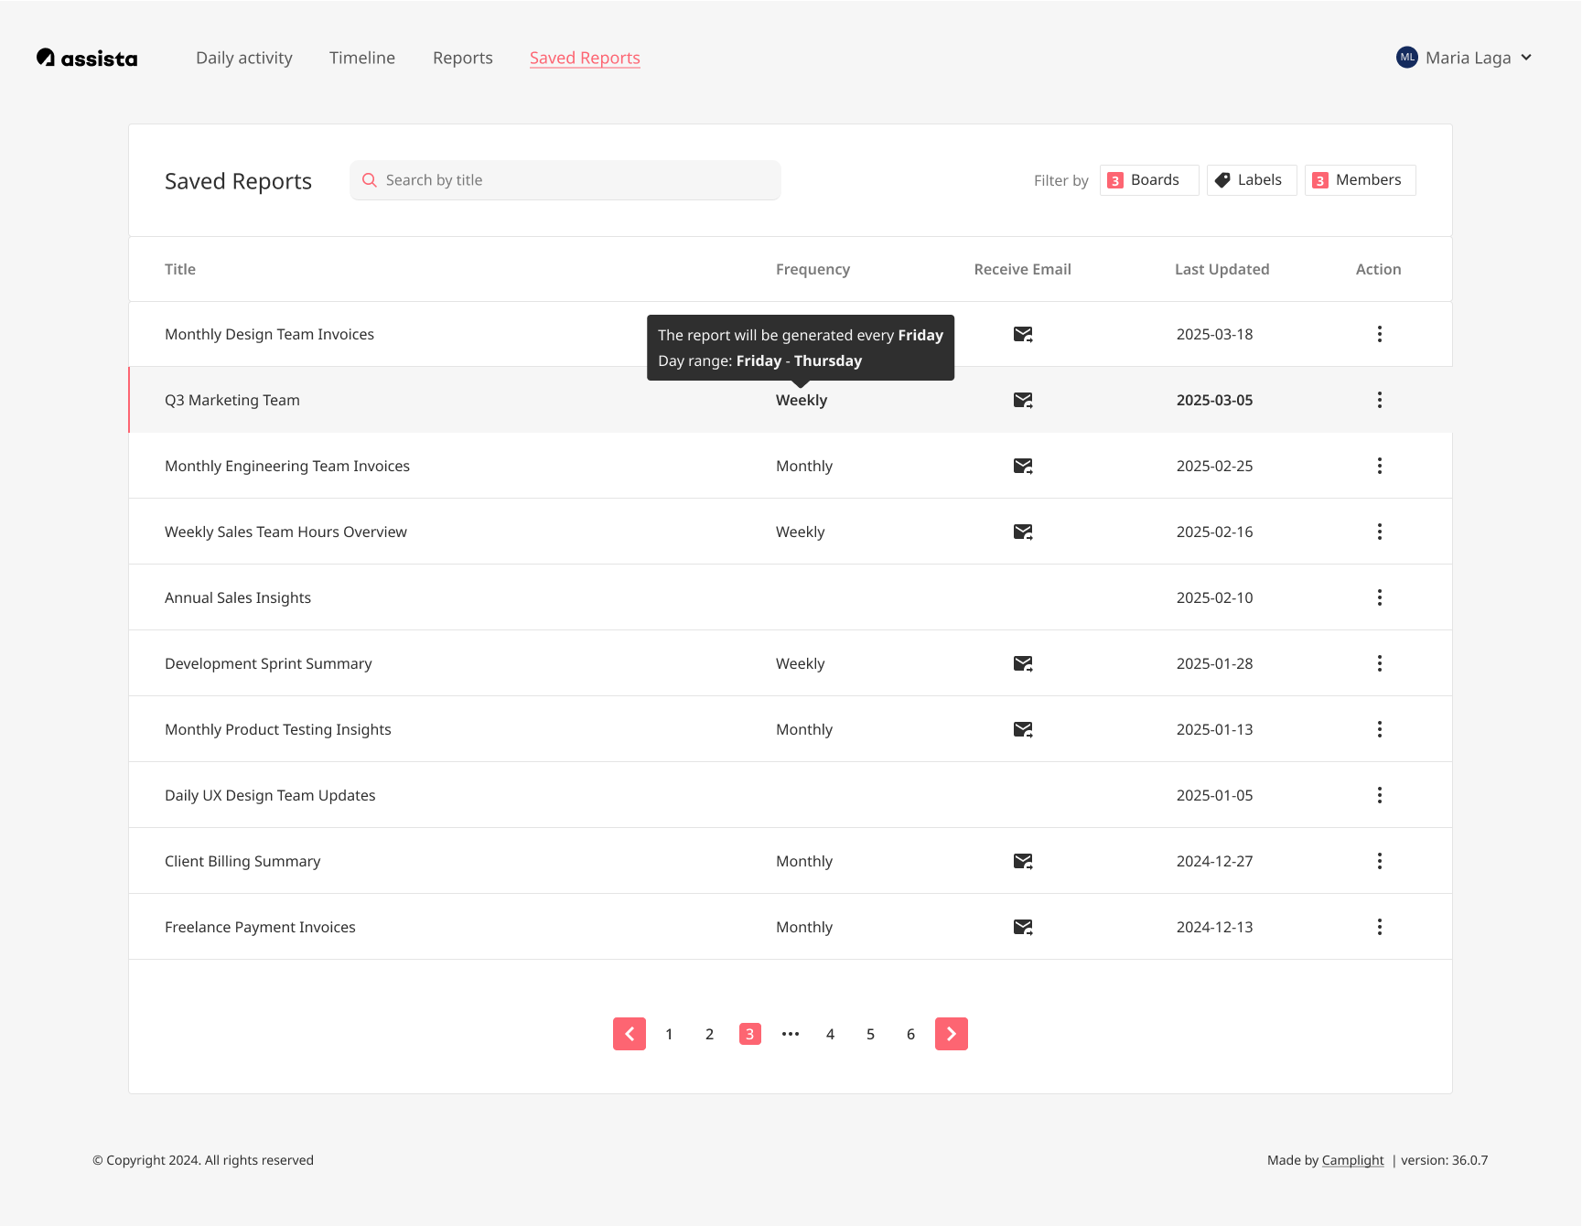Viewport: 1582px width, 1226px height.
Task: Click email icon for Client Billing Summary
Action: pos(1023,861)
